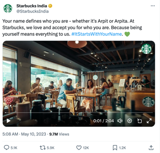Open the #ItStartsWithYourName hashtag
The height and width of the screenshot is (153, 160).
[97, 34]
